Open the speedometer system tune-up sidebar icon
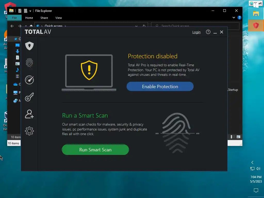264x198 pixels. (29, 80)
